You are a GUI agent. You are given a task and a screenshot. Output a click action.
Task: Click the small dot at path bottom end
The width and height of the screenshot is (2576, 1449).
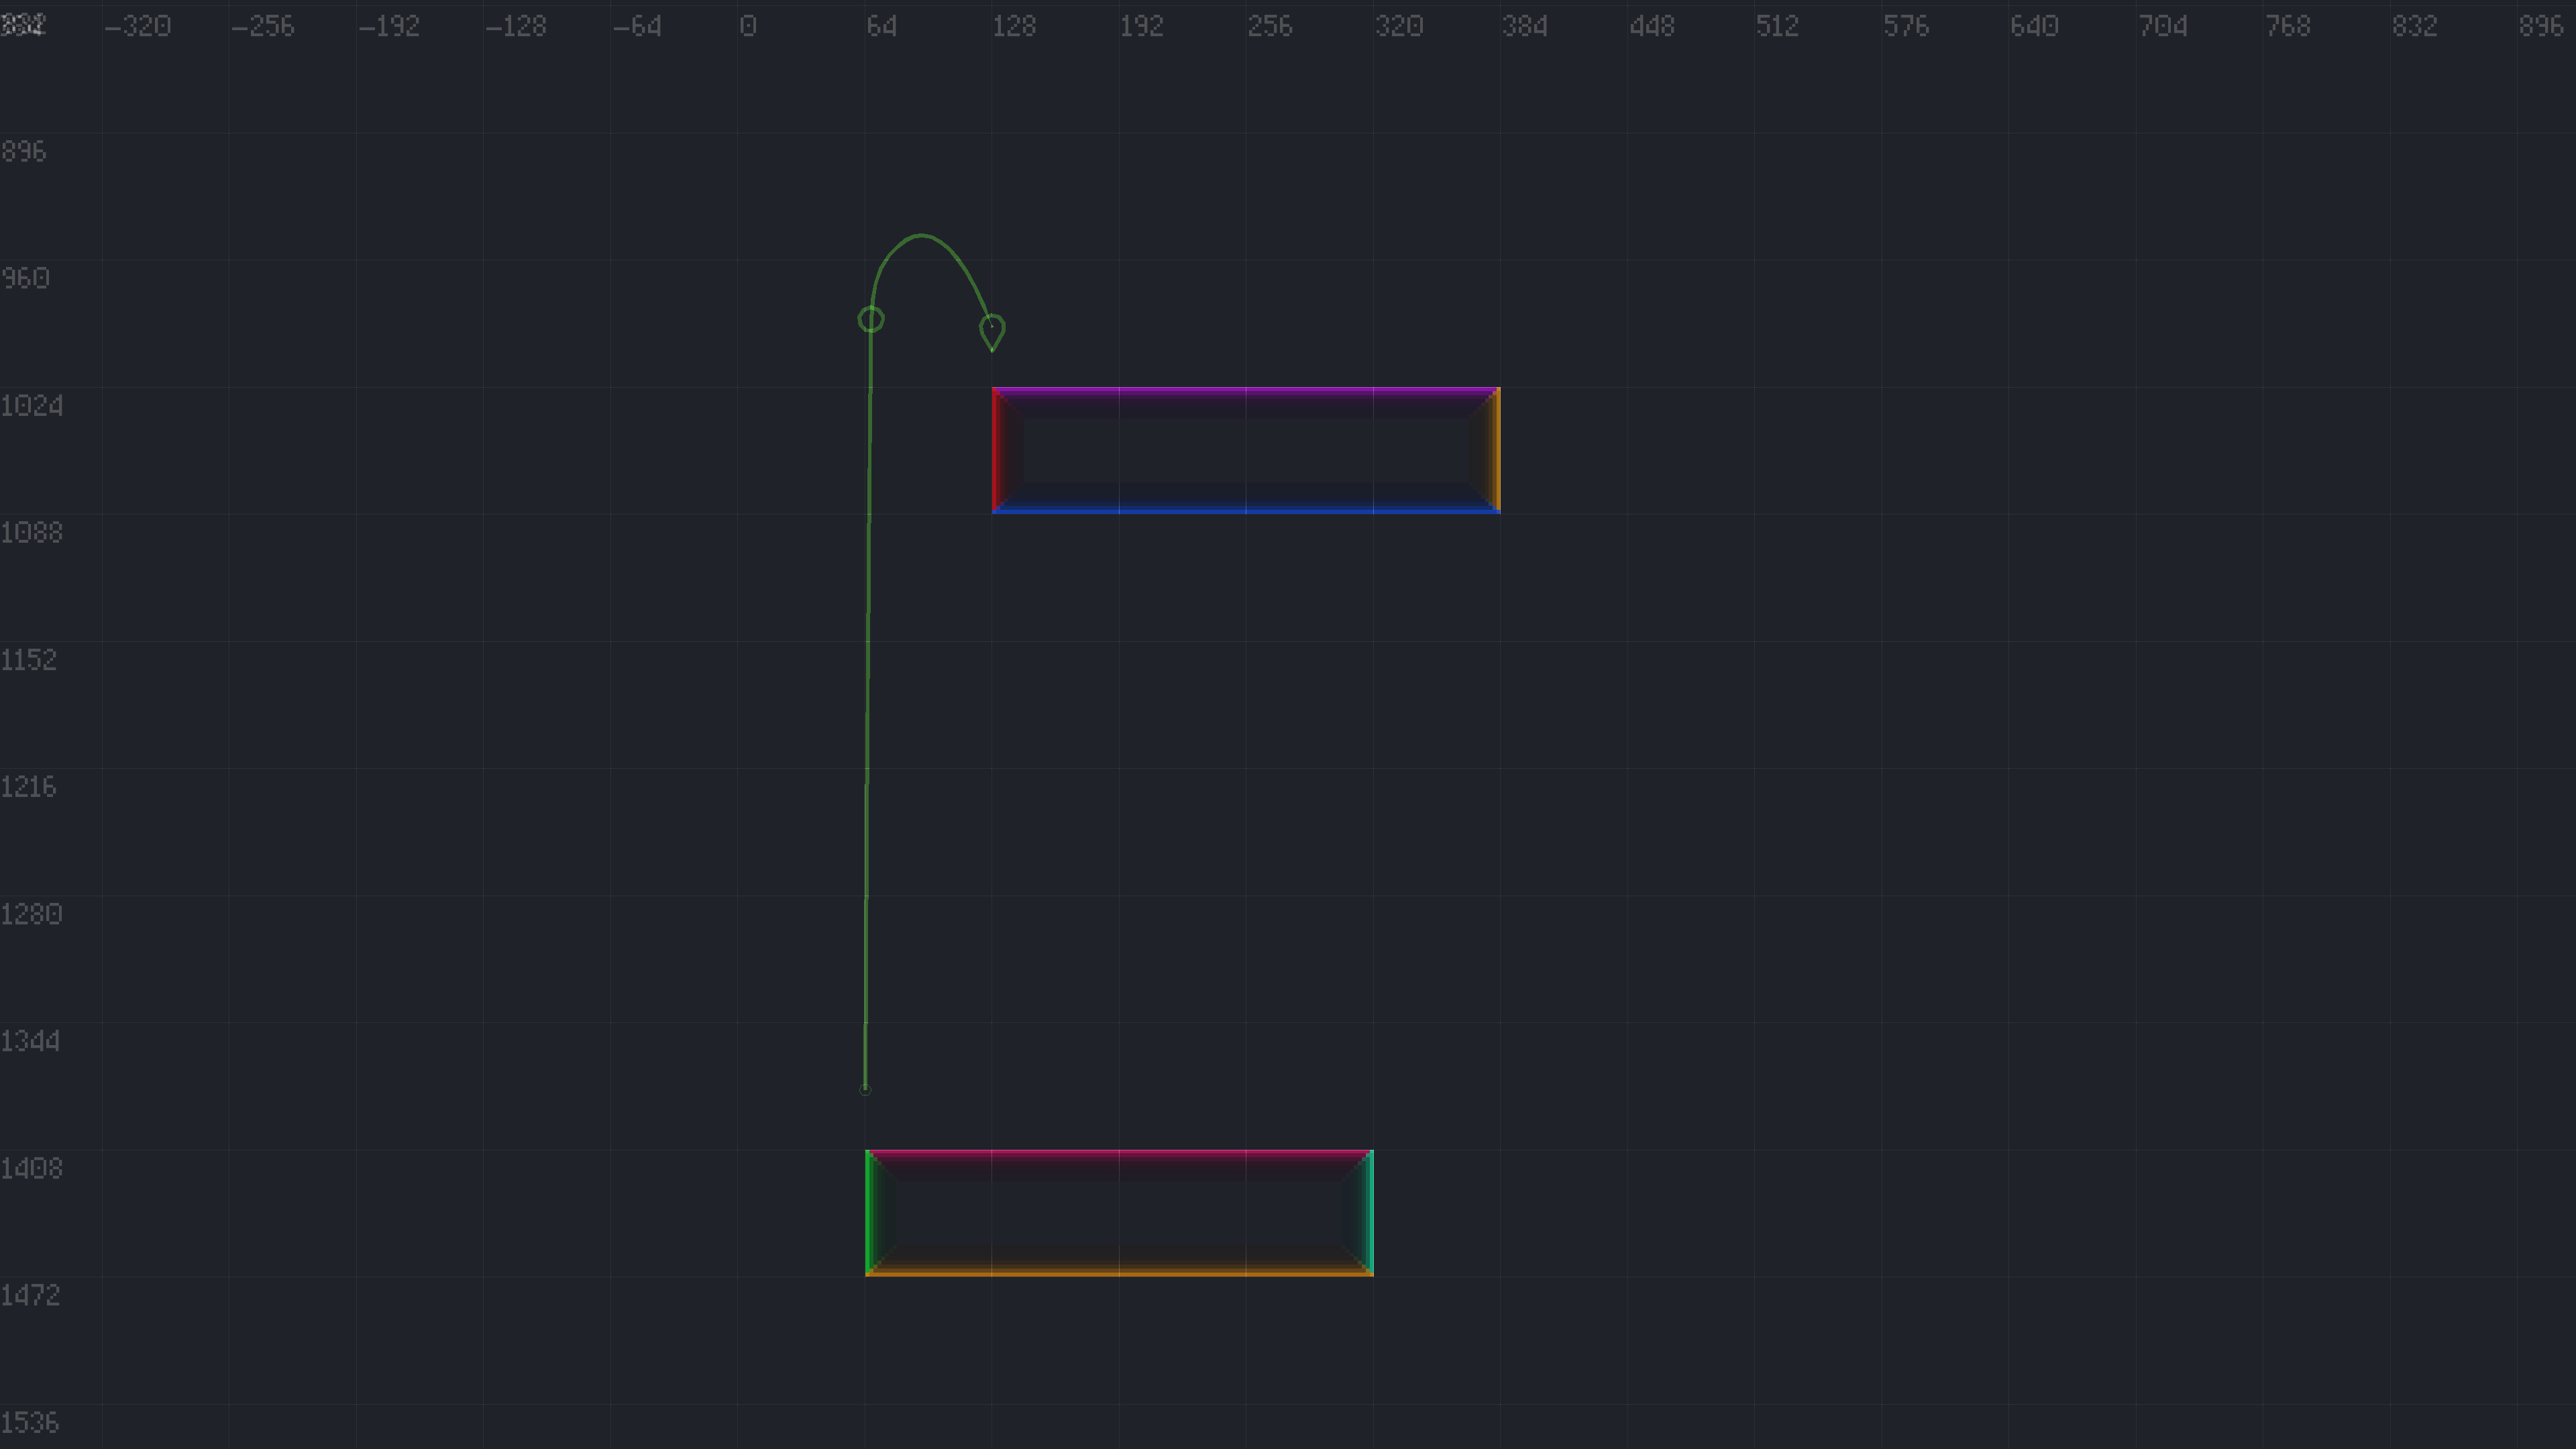coord(865,1090)
